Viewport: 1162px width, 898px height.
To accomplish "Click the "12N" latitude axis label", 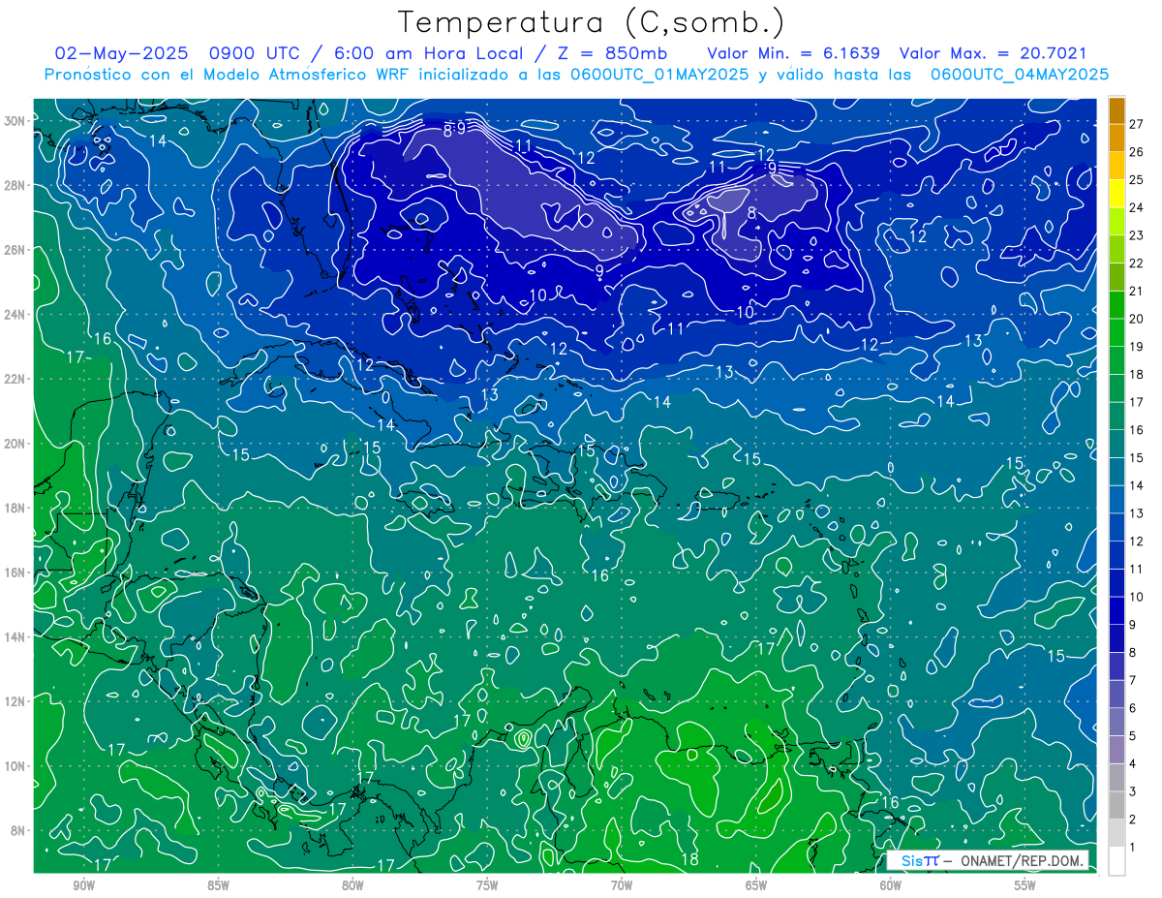I will pos(16,700).
